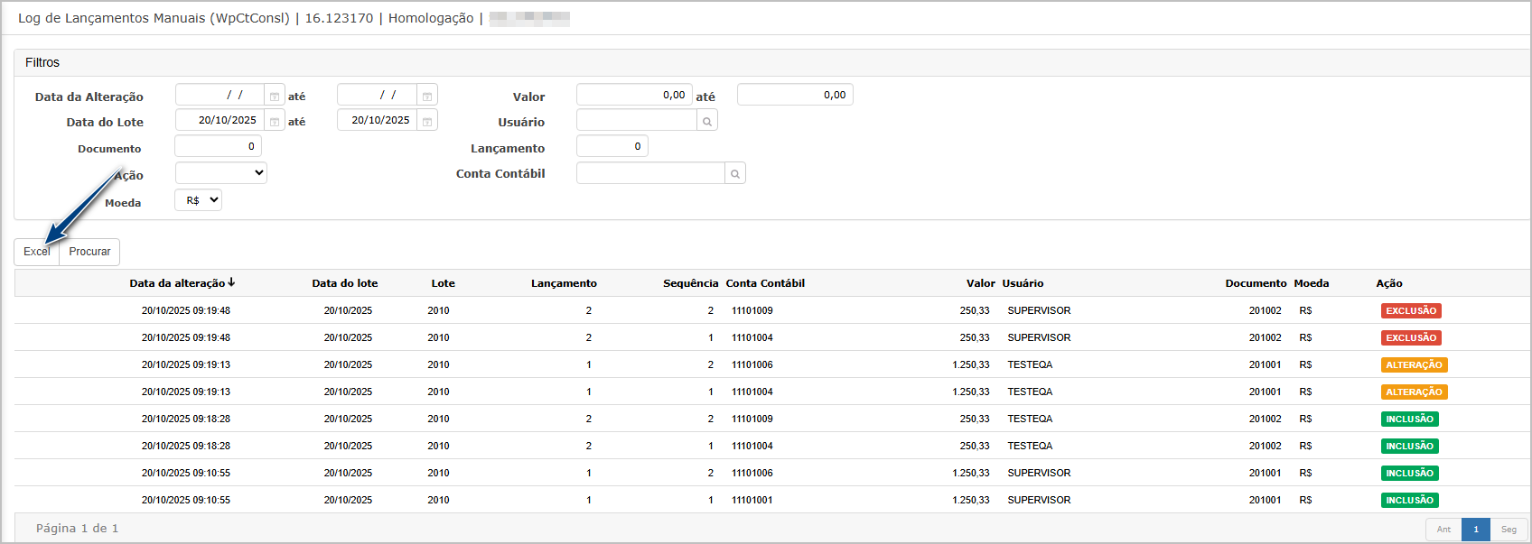
Task: Open calendar for Data do Lote start date
Action: pyautogui.click(x=275, y=121)
